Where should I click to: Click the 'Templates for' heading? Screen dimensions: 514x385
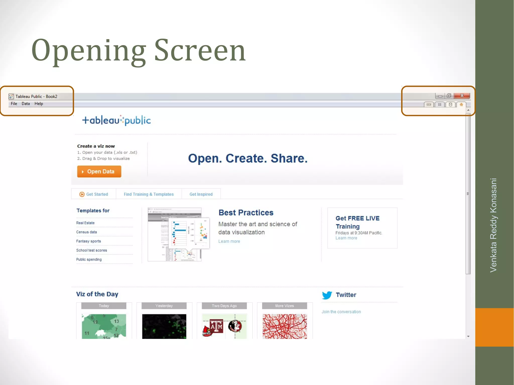coord(93,211)
